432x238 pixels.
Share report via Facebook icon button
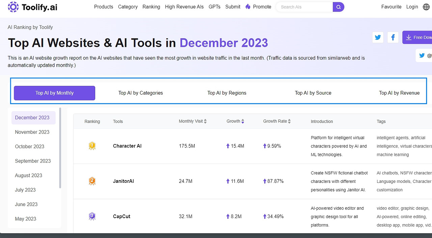tap(393, 37)
